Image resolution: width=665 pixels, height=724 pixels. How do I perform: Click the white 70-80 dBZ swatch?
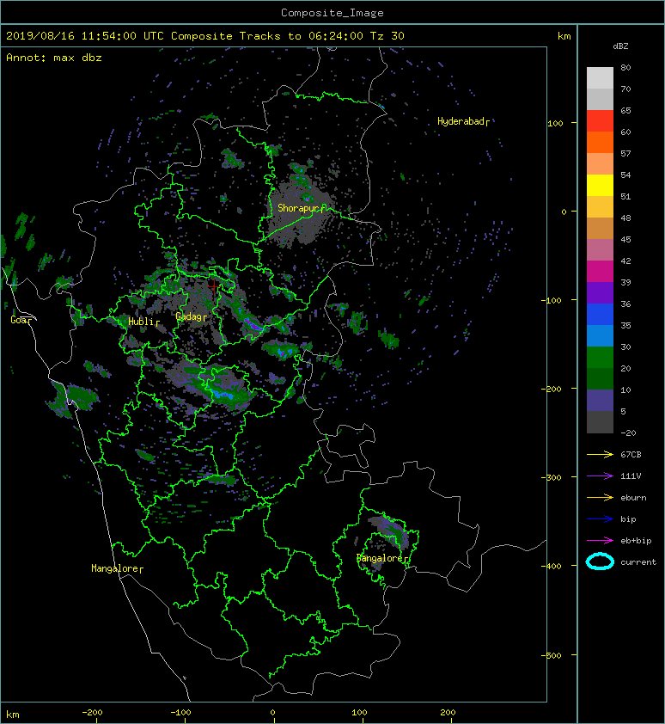point(600,78)
